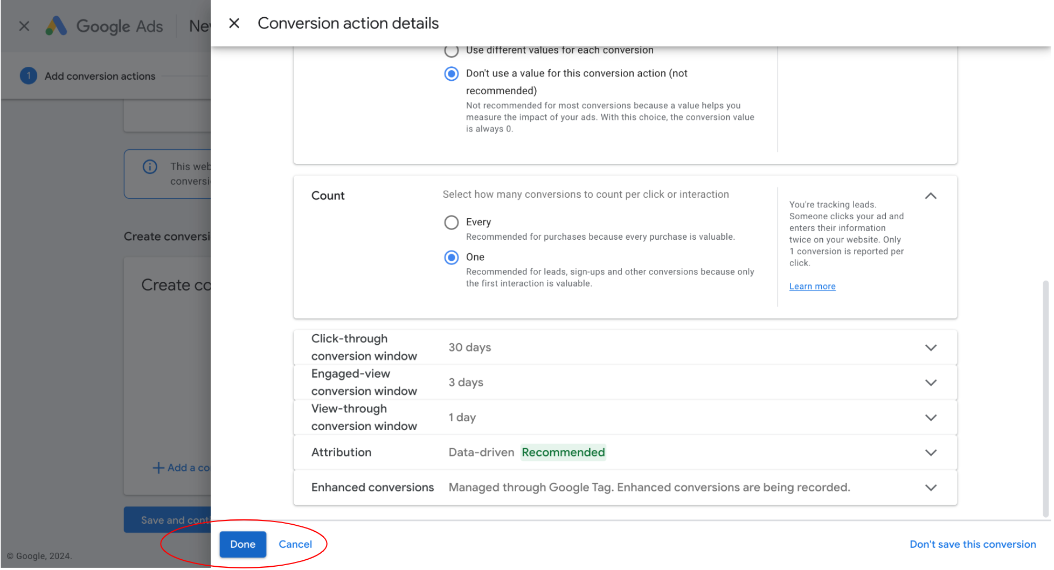Collapse the Count section chevron
This screenshot has height=570, width=1054.
pos(931,196)
